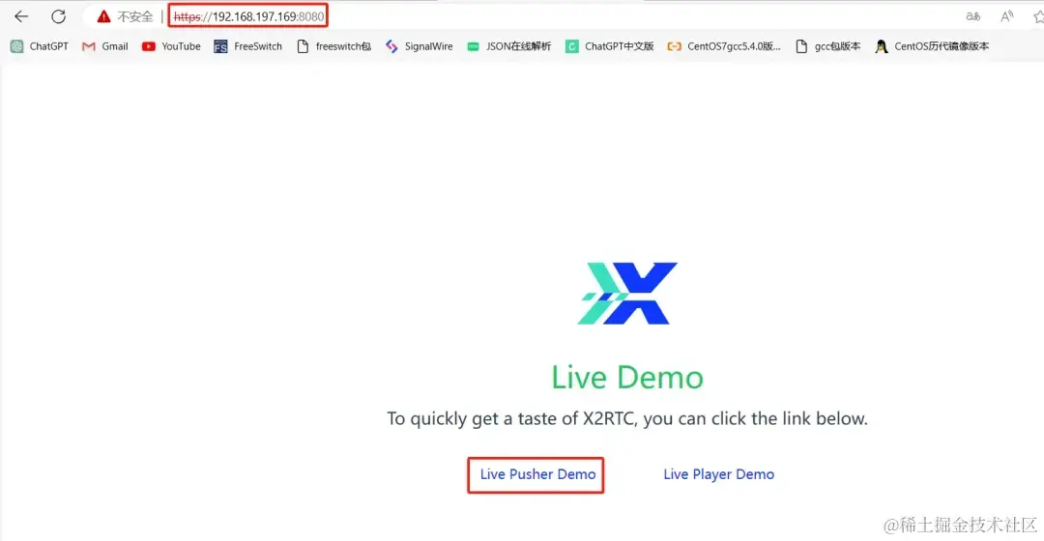Open the read aloud icon
This screenshot has width=1044, height=541.
[1006, 16]
